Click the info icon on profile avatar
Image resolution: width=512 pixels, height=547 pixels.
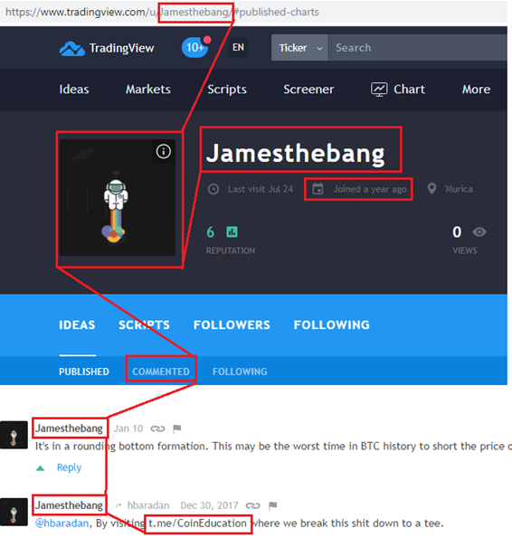(x=164, y=151)
